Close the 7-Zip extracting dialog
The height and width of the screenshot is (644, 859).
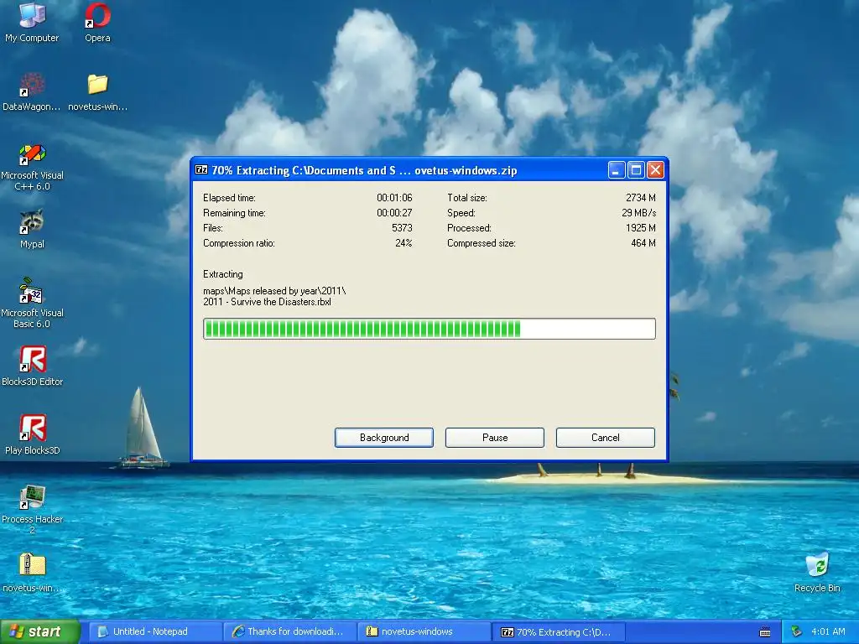tap(655, 170)
